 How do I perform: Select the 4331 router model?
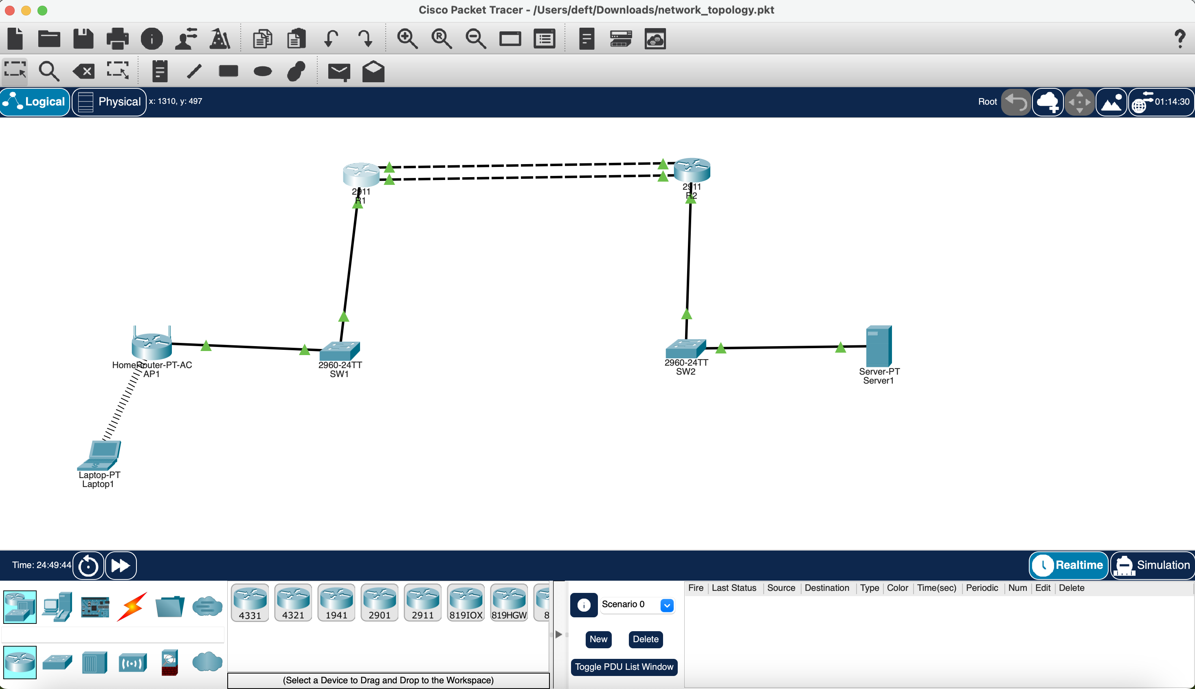pyautogui.click(x=250, y=602)
